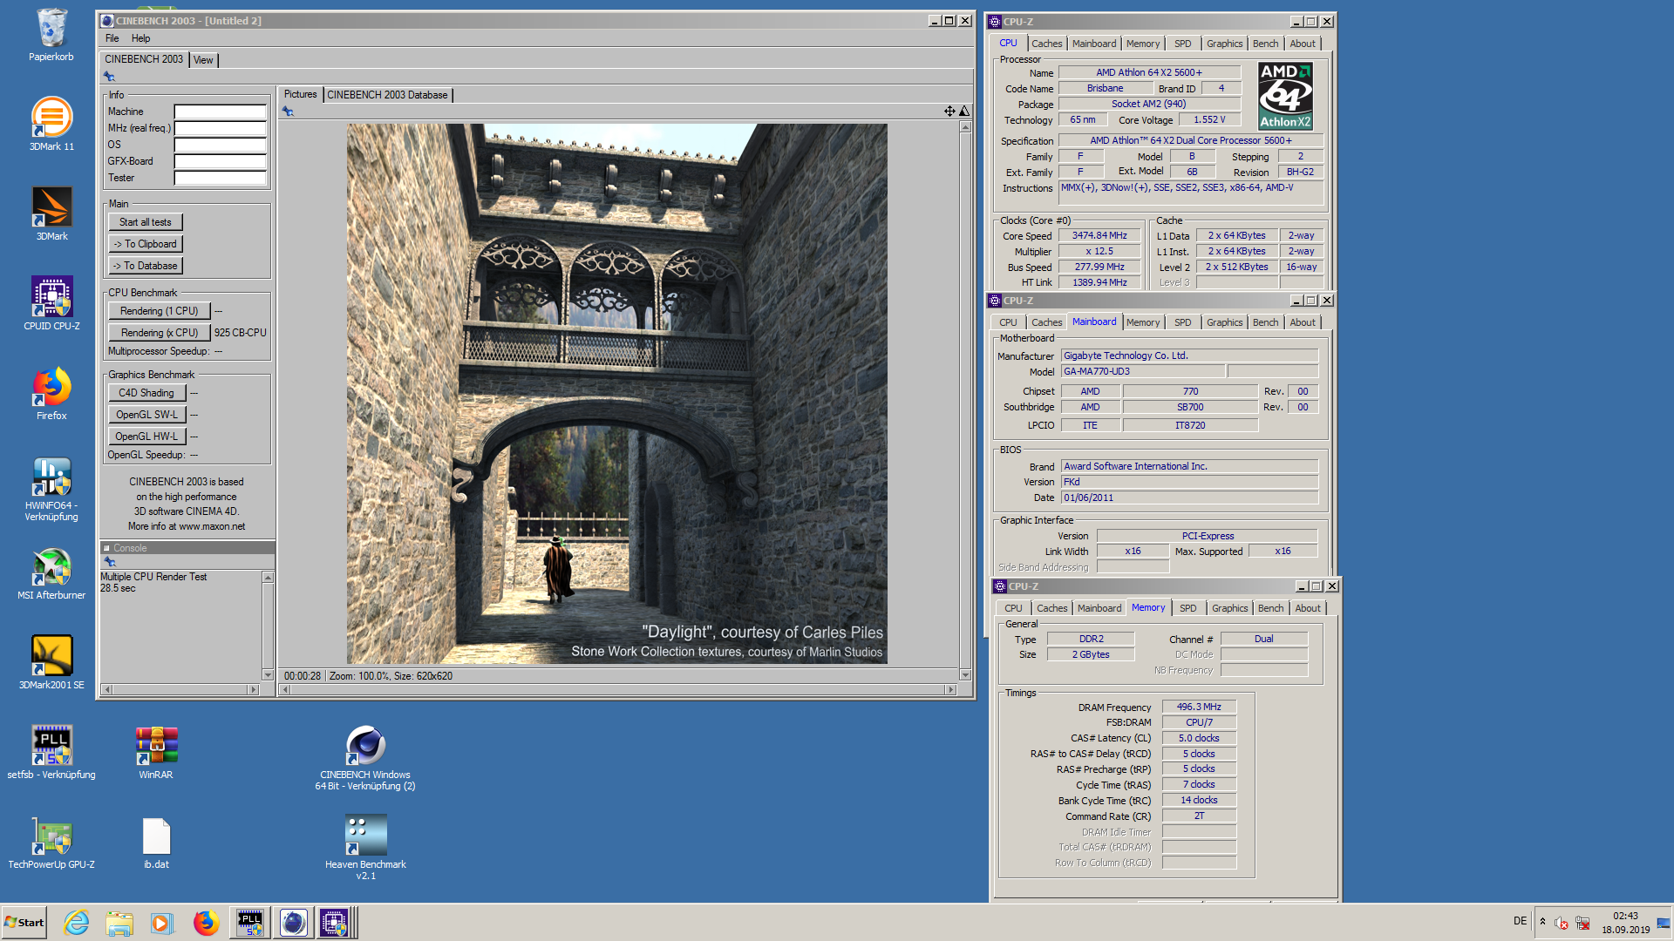Switch to setfsb PLL taskbar item
1674x941 pixels.
(x=250, y=923)
